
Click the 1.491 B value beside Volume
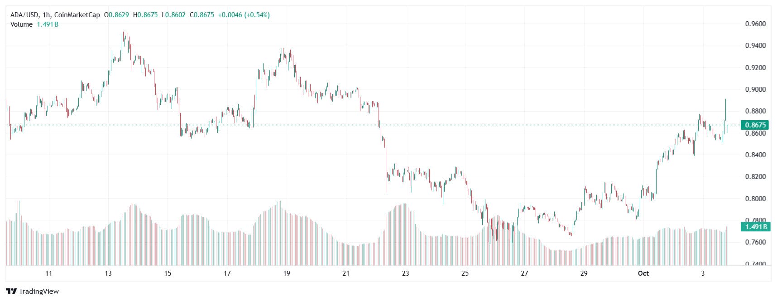48,24
